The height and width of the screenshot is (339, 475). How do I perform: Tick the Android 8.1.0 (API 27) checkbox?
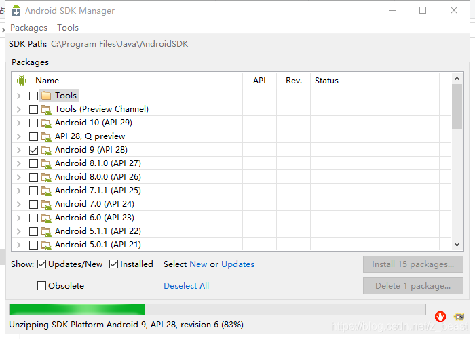click(x=33, y=164)
